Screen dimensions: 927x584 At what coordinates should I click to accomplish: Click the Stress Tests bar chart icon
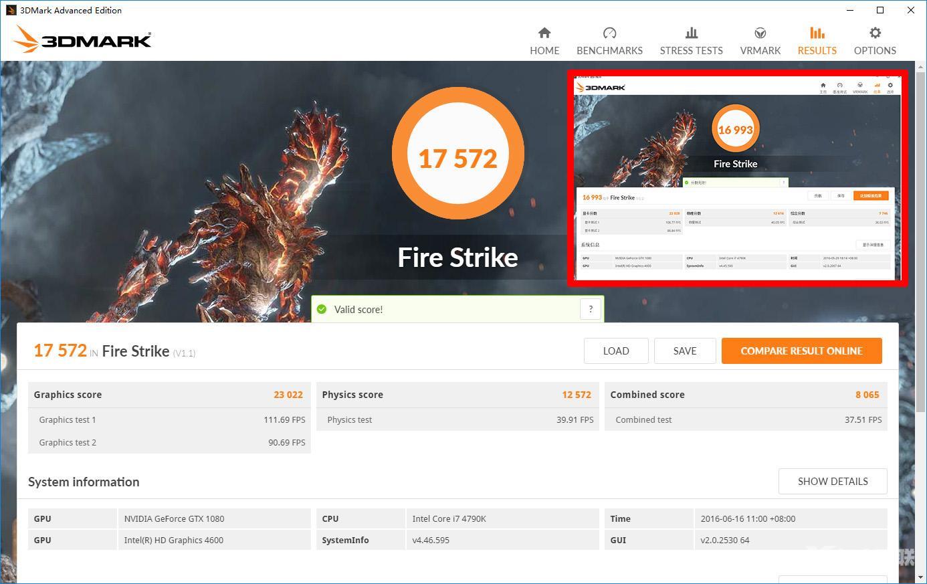(692, 33)
